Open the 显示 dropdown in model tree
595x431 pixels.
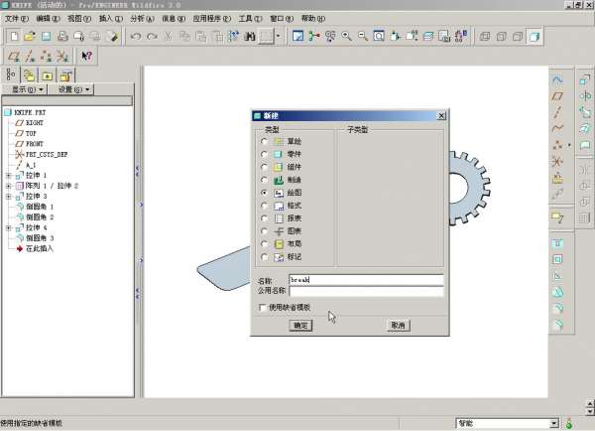[x=25, y=89]
